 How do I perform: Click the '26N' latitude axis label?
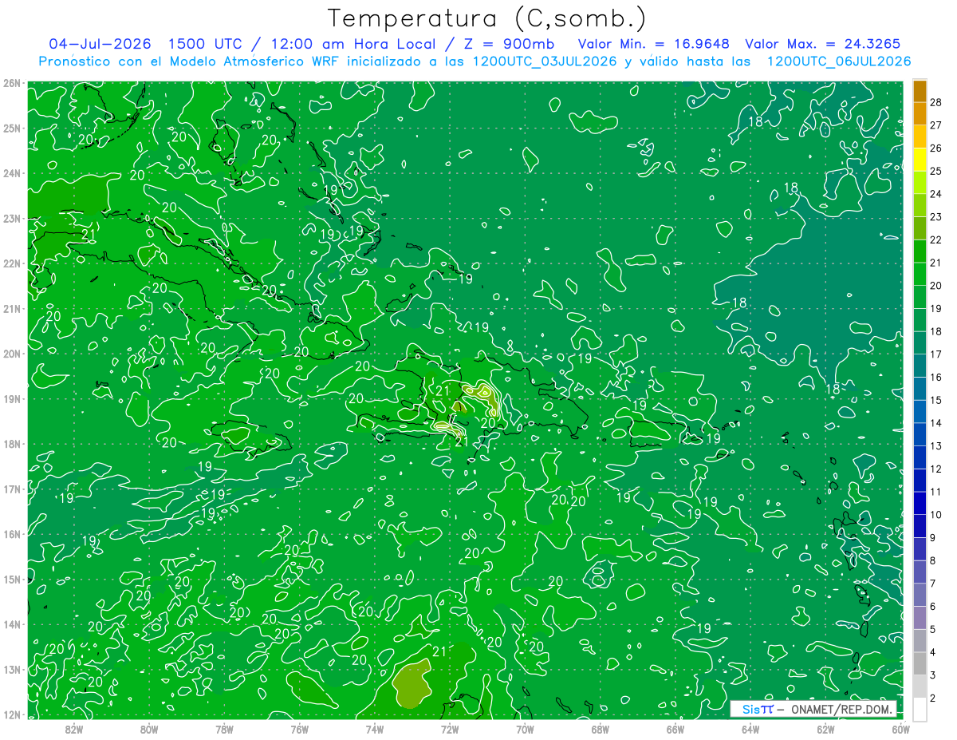pos(12,83)
